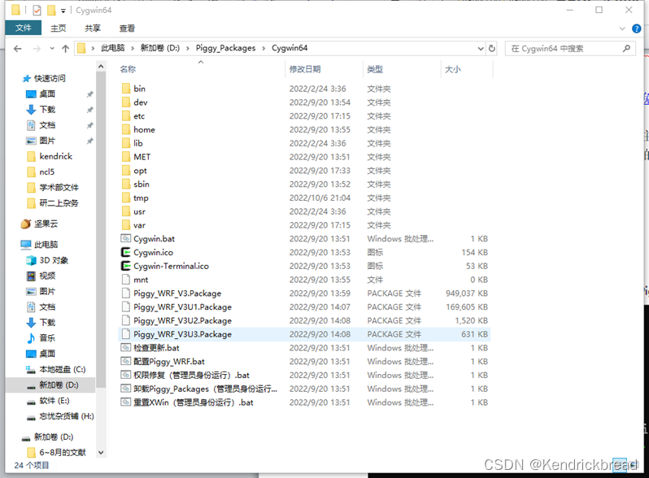Navigate back to previous folder
The height and width of the screenshot is (478, 649).
tap(17, 49)
